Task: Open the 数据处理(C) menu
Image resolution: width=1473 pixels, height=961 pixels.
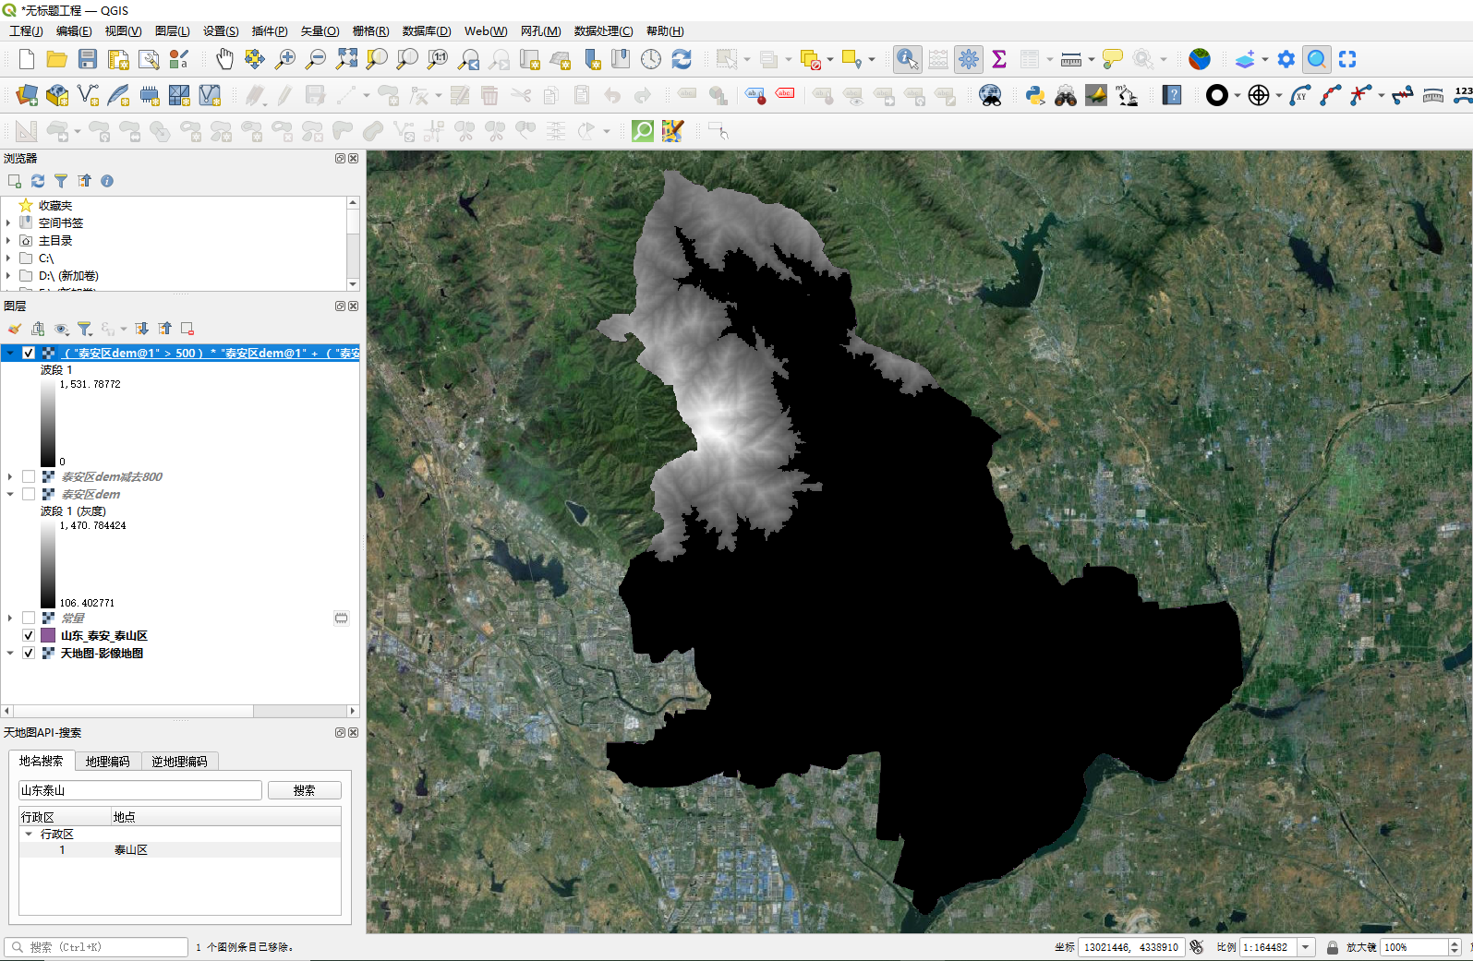Action: pos(604,31)
